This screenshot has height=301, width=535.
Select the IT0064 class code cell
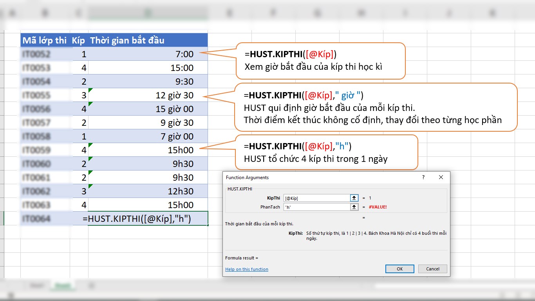tap(45, 219)
